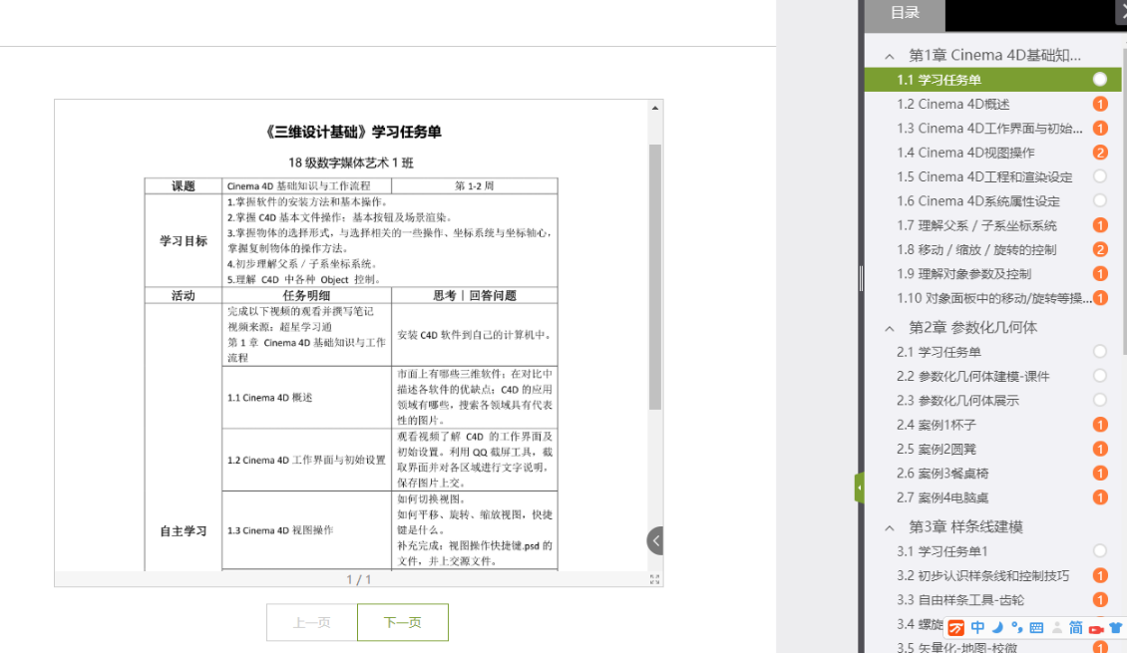Collapse the 第2章 参数化几何体 chapter
Viewport: 1127px width, 653px height.
tap(890, 328)
